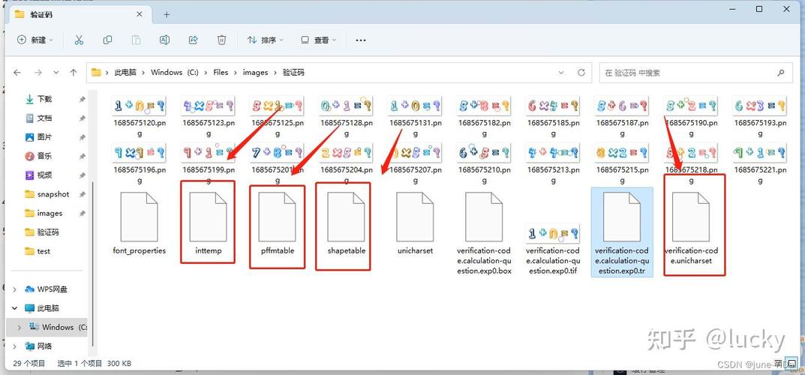Screen dimensions: 805x375
Task: Go up one folder level
Action: click(x=74, y=72)
